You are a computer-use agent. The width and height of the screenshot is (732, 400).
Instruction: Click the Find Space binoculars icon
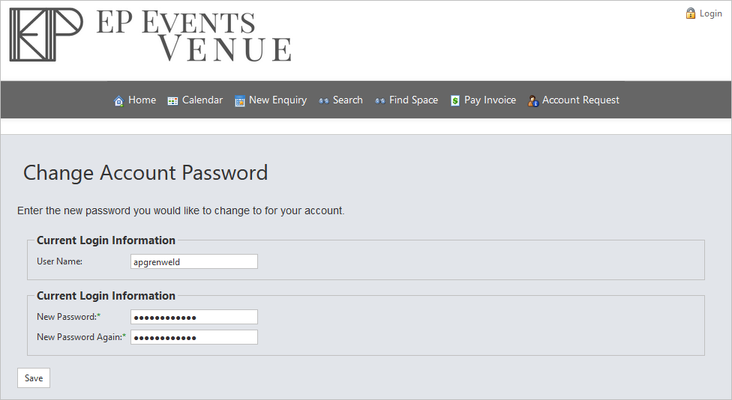pos(380,100)
